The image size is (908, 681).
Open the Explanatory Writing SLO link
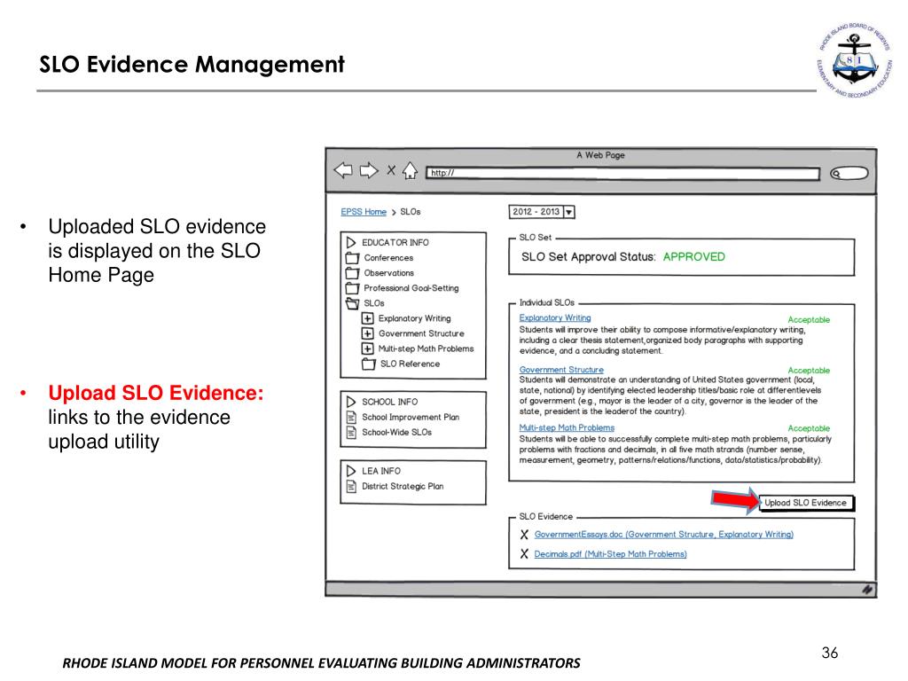coord(555,318)
